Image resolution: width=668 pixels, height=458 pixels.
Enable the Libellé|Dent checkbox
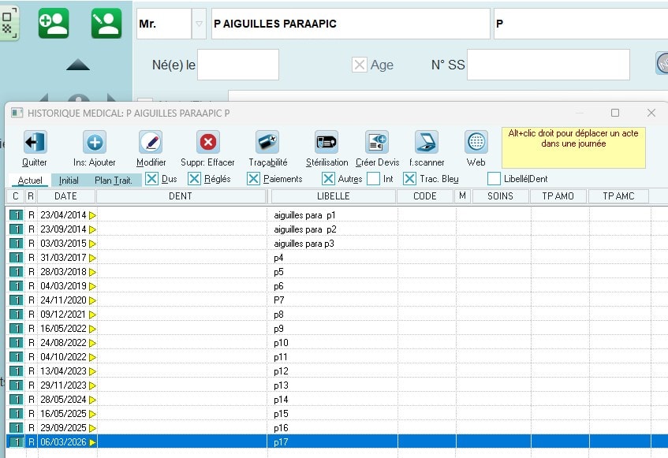pos(494,179)
